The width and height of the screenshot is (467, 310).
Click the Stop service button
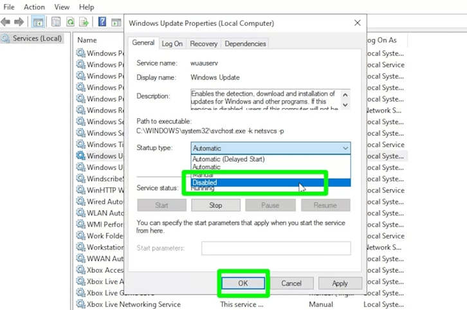pos(215,205)
